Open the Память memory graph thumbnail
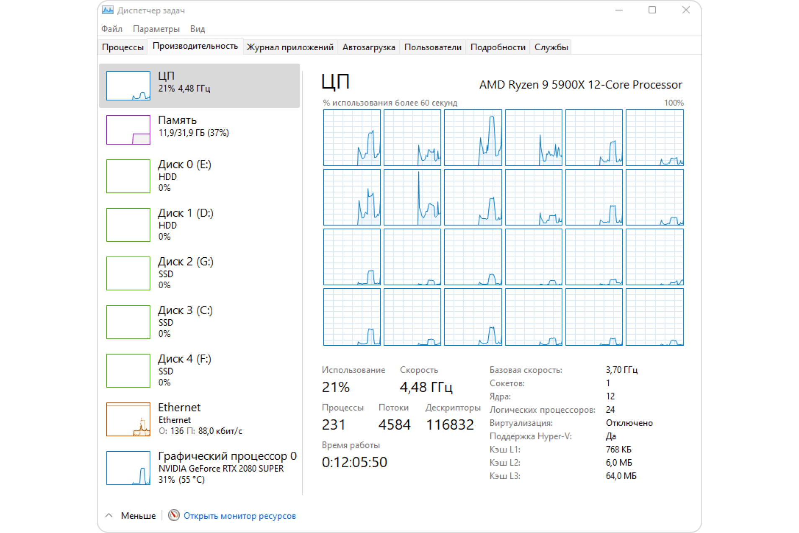The height and width of the screenshot is (533, 799). pos(128,130)
